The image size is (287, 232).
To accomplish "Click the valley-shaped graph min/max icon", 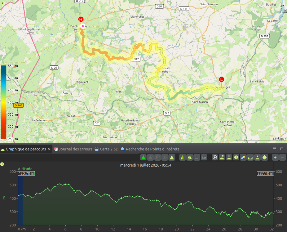I will pos(250,157).
